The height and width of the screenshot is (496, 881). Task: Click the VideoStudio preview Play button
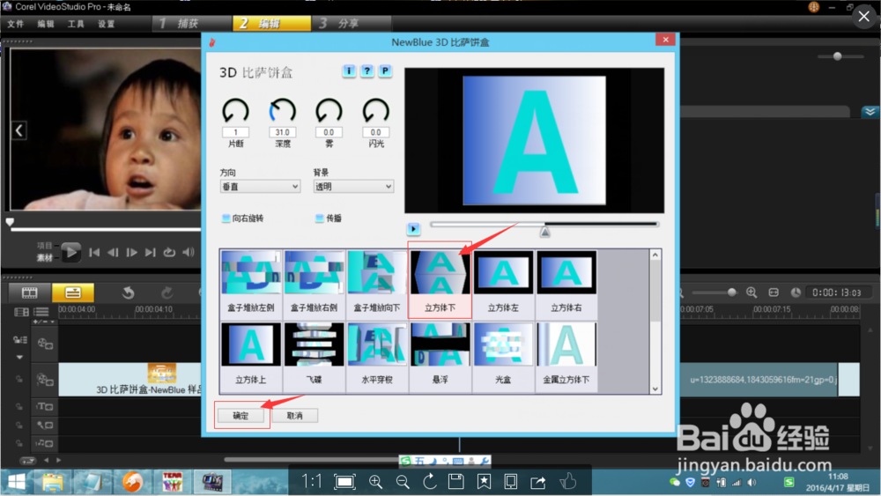tap(70, 252)
